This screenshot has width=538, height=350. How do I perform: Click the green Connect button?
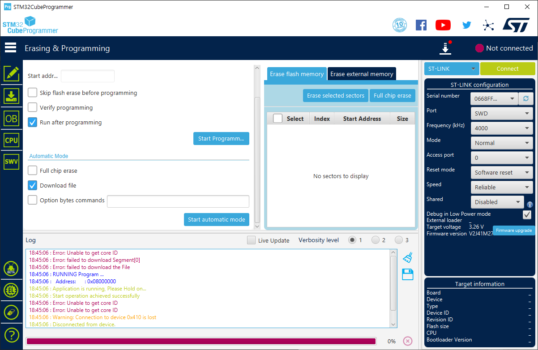pyautogui.click(x=508, y=69)
